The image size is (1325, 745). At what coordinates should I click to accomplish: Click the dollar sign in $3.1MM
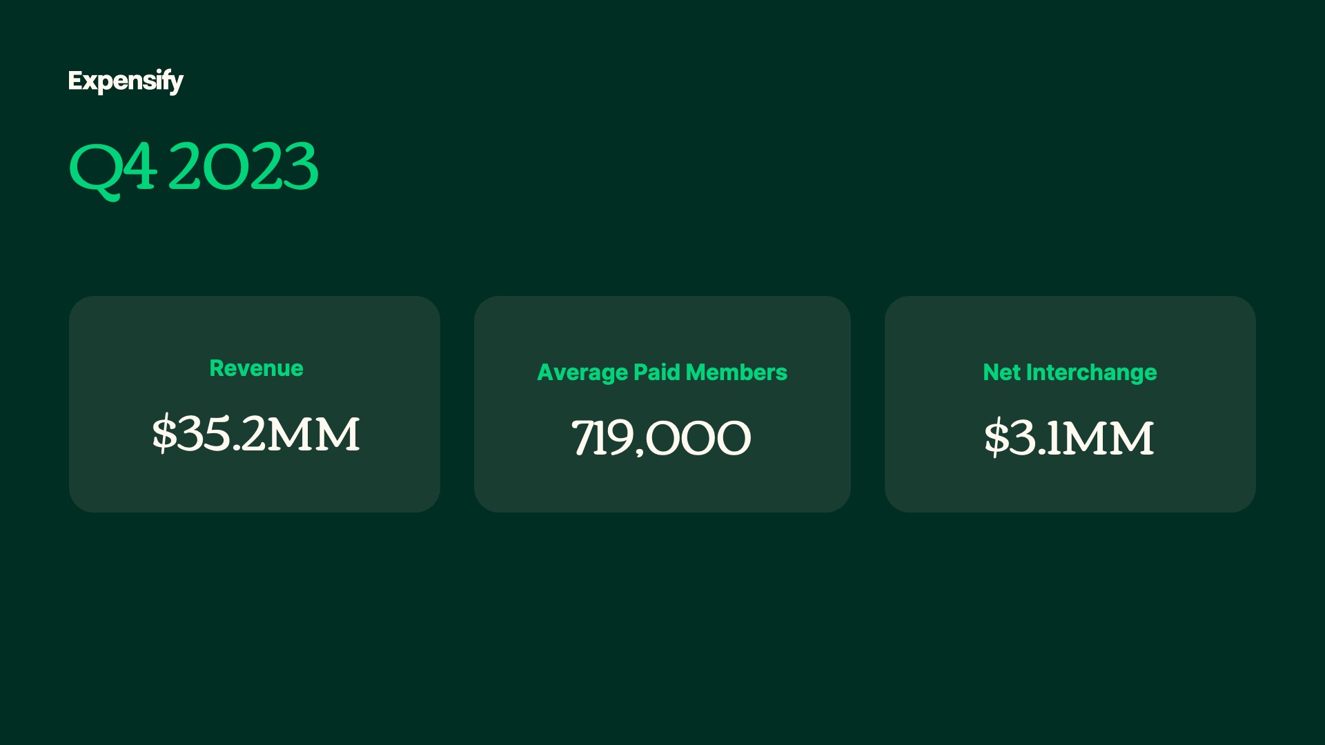997,438
